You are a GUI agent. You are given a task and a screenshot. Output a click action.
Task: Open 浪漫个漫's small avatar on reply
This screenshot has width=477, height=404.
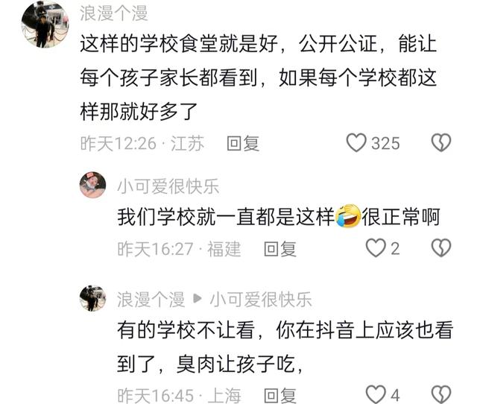92,298
